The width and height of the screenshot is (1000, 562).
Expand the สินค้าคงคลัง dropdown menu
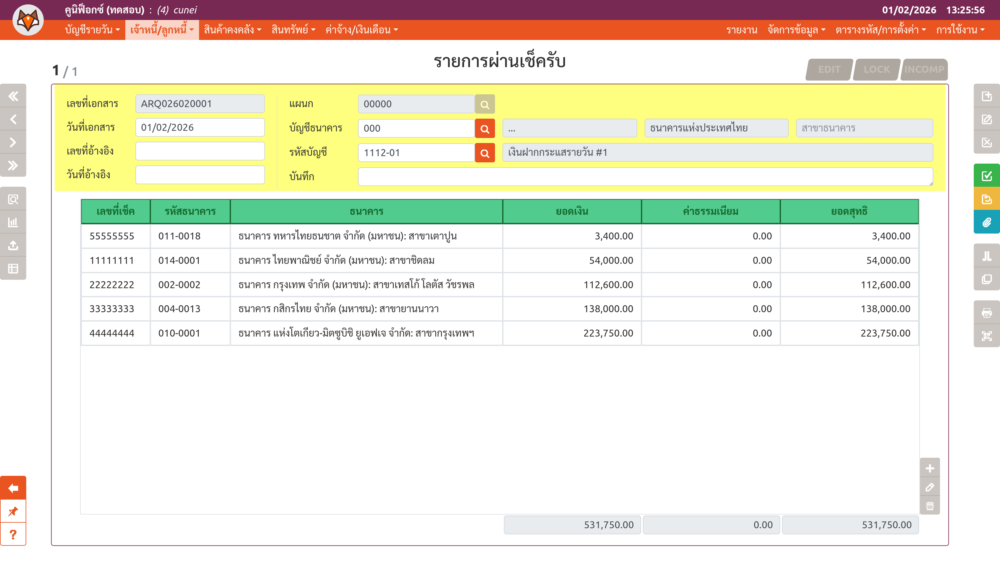pos(232,30)
